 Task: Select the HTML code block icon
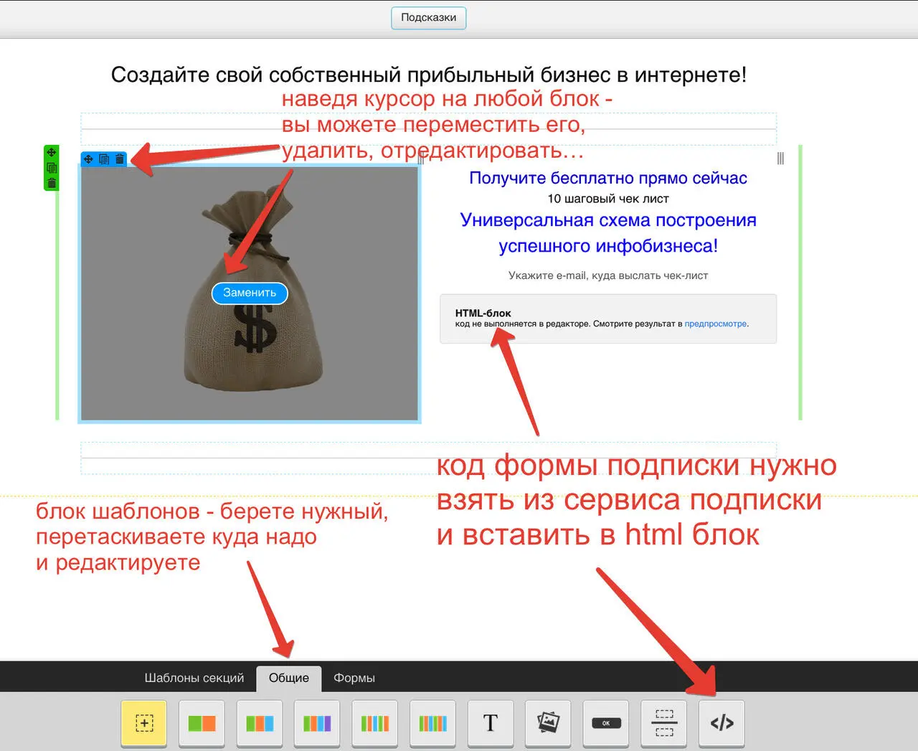(x=721, y=723)
